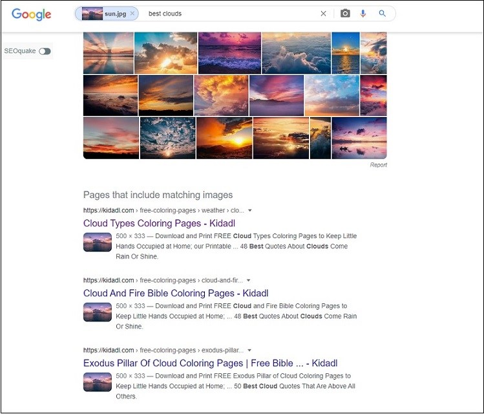Expand dropdown beside cloud-and-fir URL
Image resolution: width=484 pixels, height=414 pixels.
[249, 281]
